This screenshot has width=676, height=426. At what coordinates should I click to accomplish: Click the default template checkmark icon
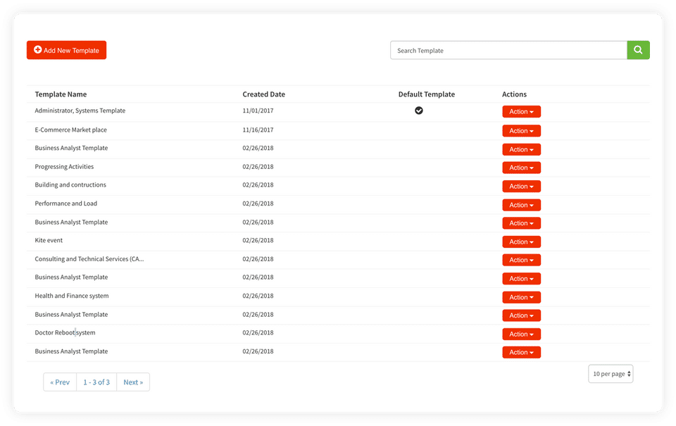click(419, 111)
